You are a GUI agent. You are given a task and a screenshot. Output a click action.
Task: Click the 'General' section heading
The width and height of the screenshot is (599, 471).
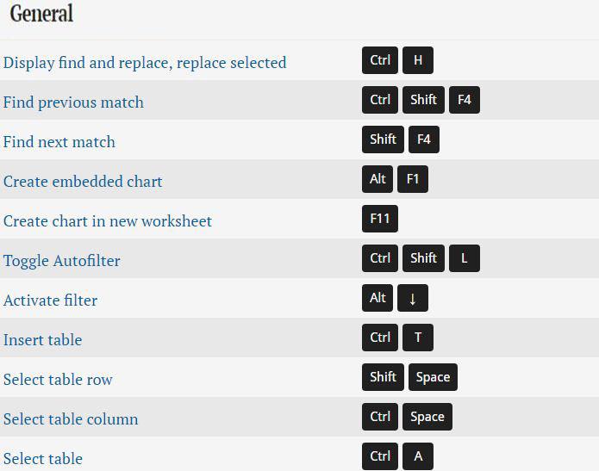[x=41, y=15]
